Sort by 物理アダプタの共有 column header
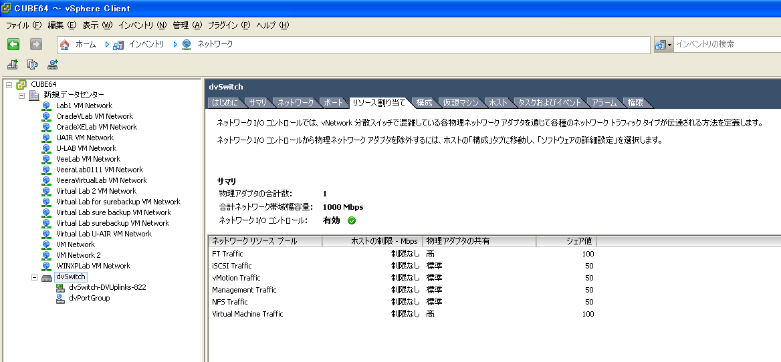This screenshot has width=781, height=362. pyautogui.click(x=479, y=241)
